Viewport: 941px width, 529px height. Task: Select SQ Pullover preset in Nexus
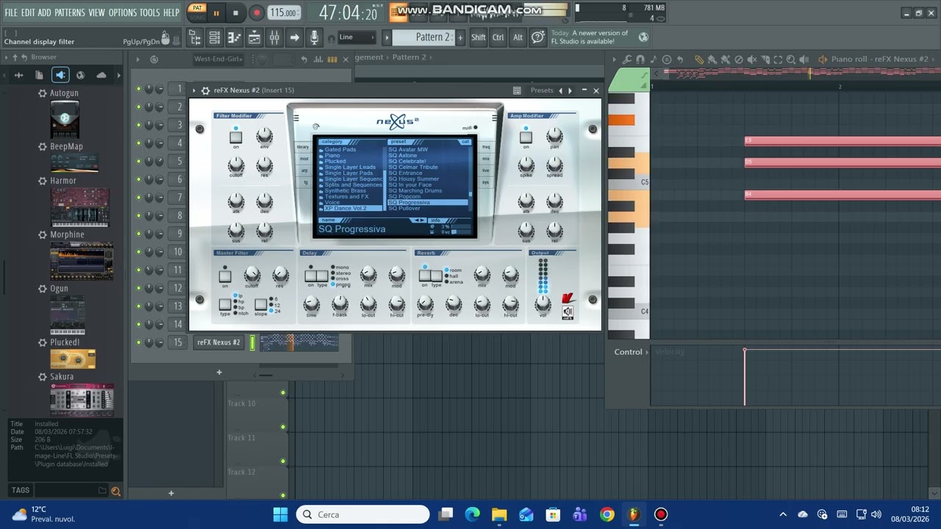click(x=404, y=209)
